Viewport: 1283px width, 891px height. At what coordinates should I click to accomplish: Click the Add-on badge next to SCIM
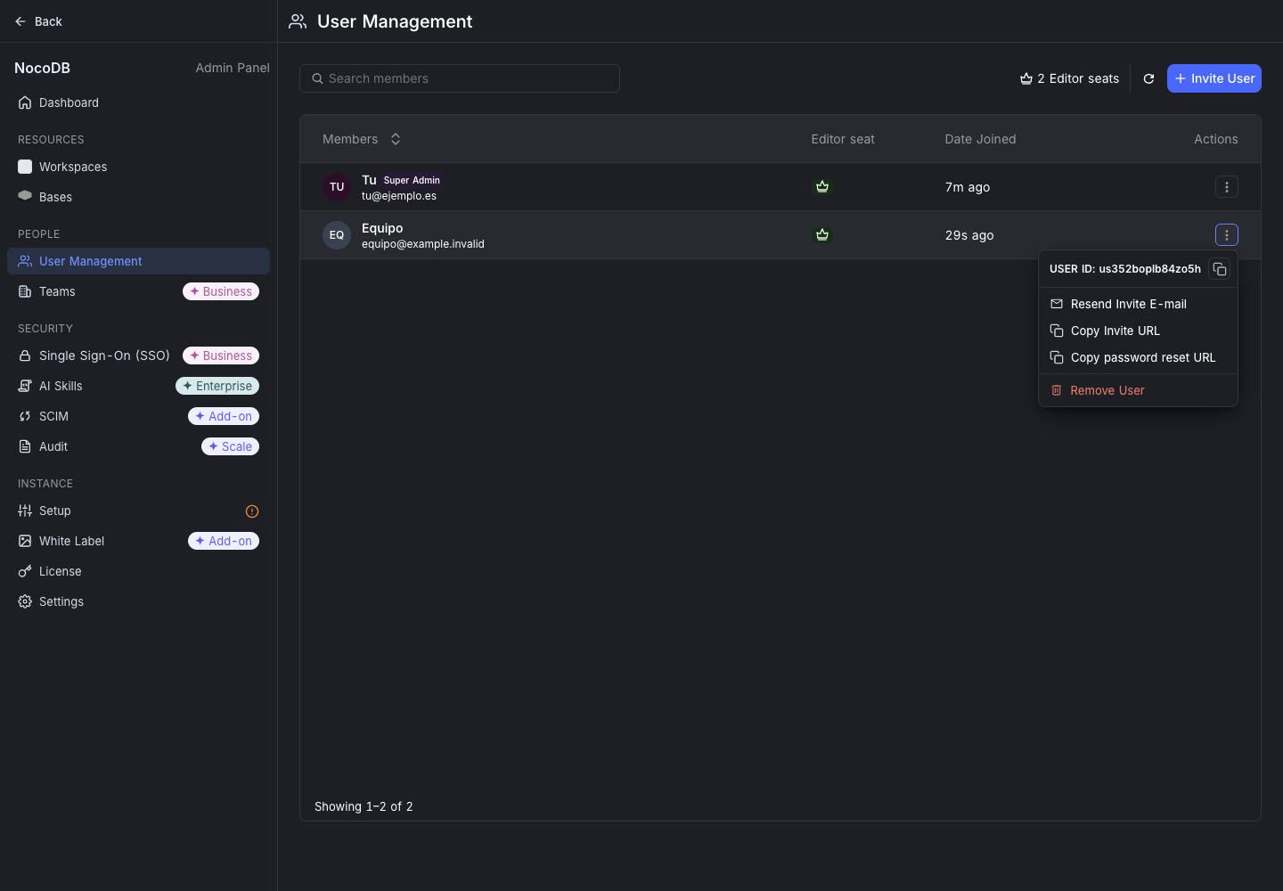pyautogui.click(x=224, y=416)
